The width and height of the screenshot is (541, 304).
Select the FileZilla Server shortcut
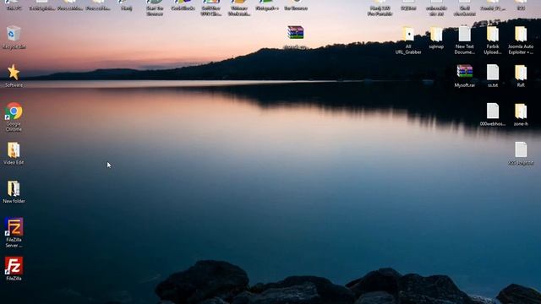pyautogui.click(x=14, y=227)
